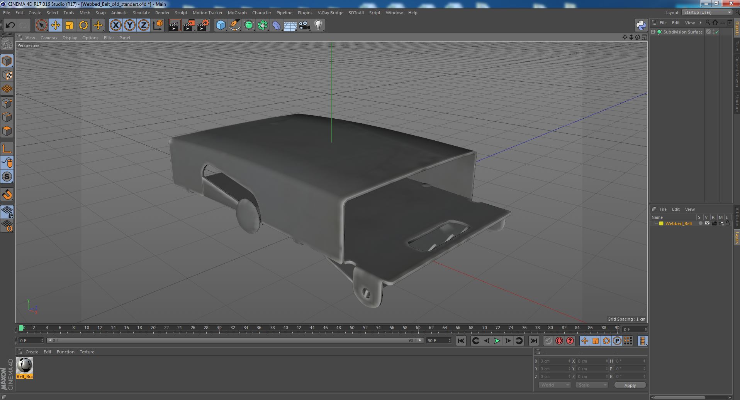Click the end frame 90 F field
Viewport: 740px width, 400px height.
(438, 341)
